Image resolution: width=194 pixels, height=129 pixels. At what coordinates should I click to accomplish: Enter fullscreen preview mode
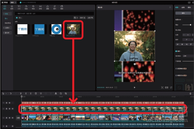[x=171, y=87]
